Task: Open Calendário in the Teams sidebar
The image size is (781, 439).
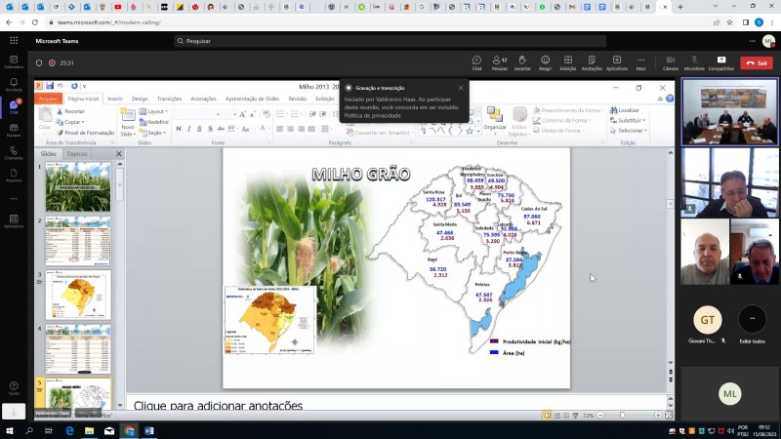Action: [x=14, y=61]
